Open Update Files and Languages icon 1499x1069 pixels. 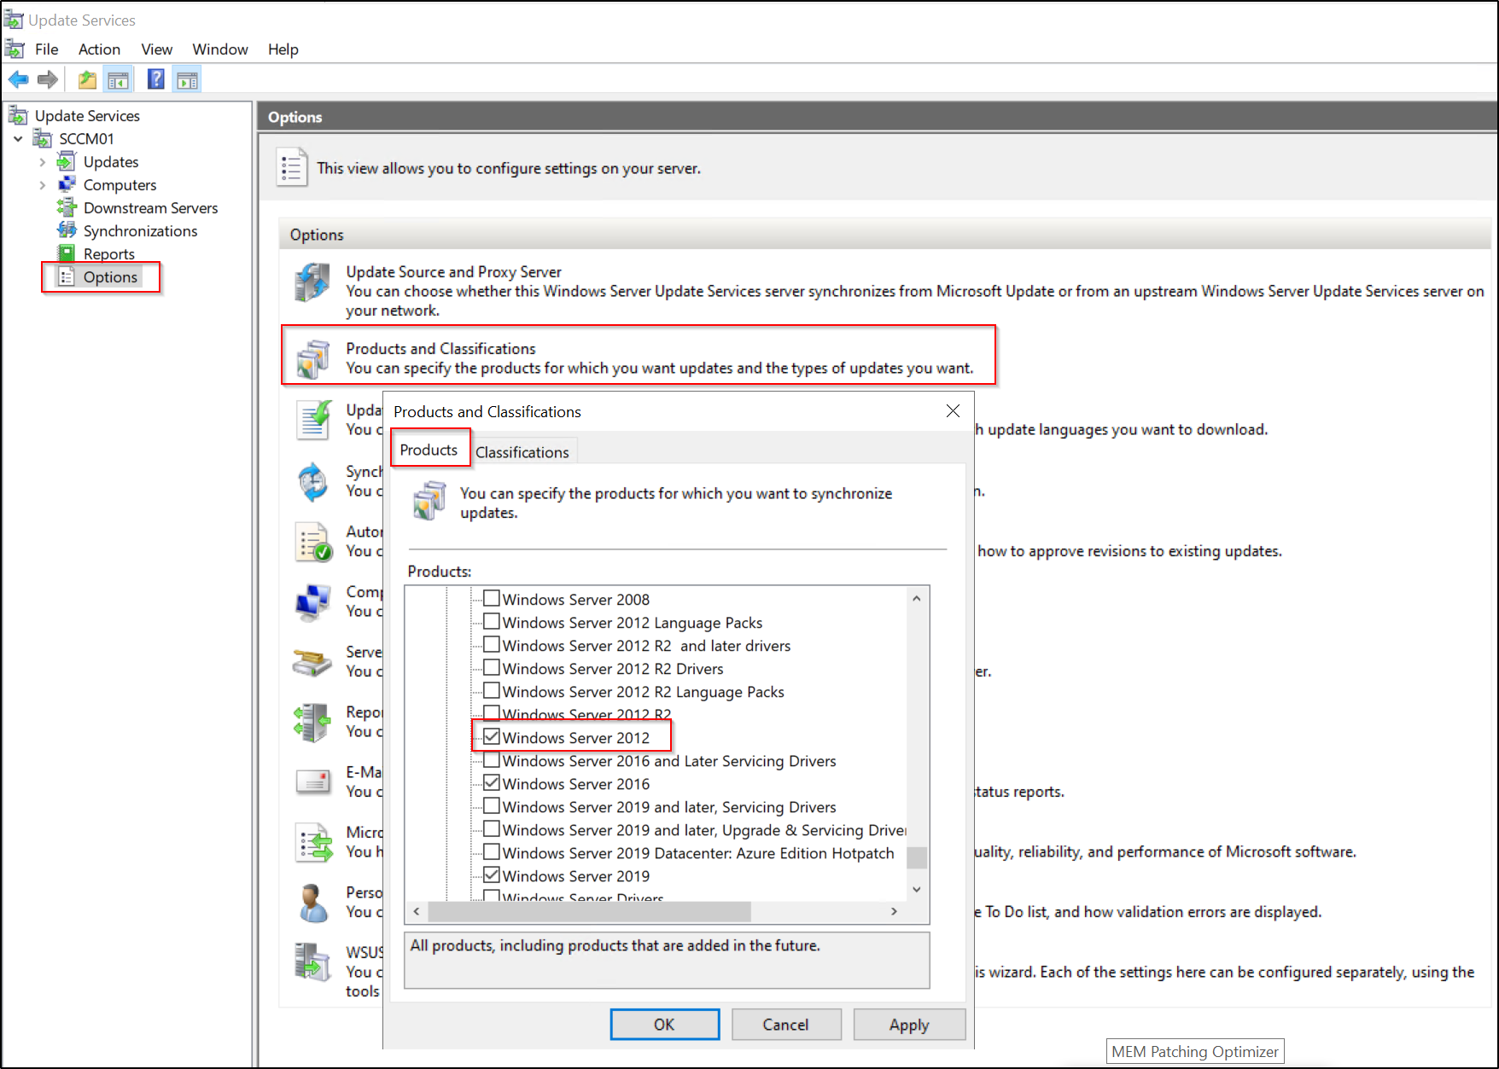(x=312, y=420)
